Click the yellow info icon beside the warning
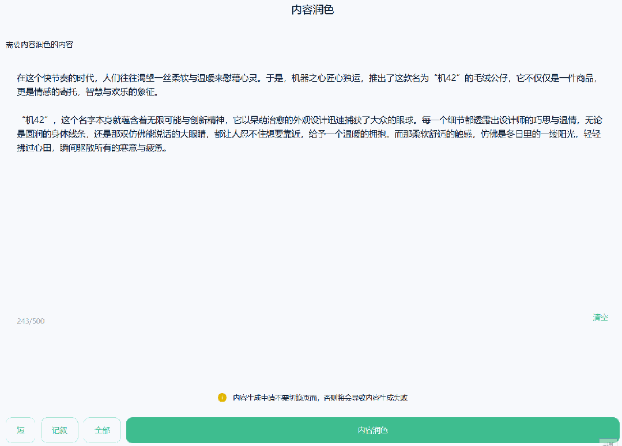The image size is (622, 446). pyautogui.click(x=222, y=397)
